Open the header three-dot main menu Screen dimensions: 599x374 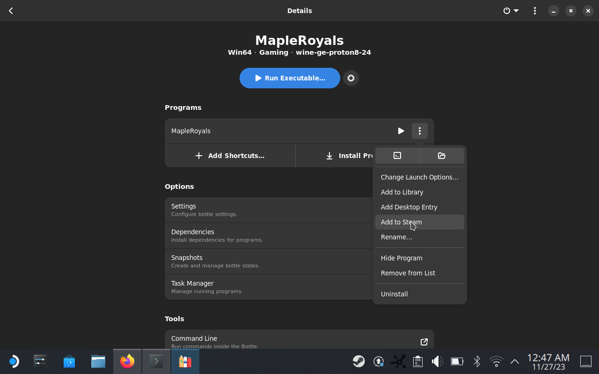coord(535,11)
